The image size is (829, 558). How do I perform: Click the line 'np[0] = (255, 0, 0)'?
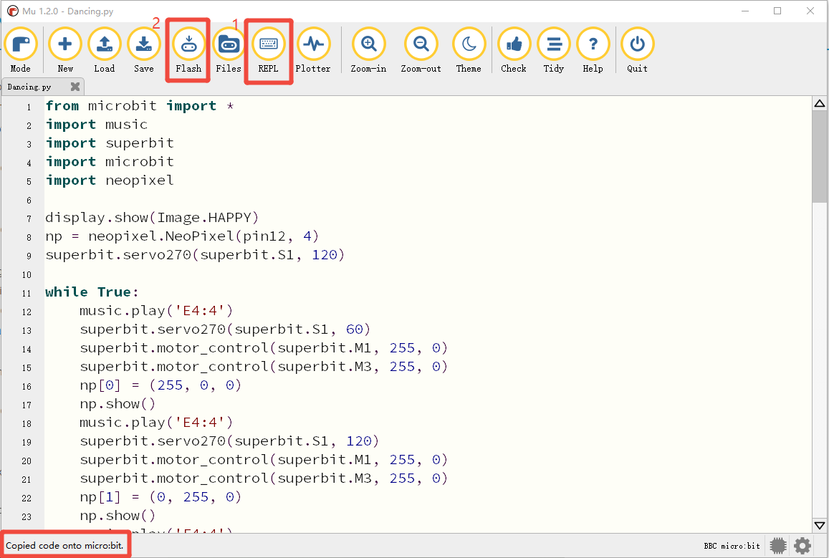click(160, 385)
